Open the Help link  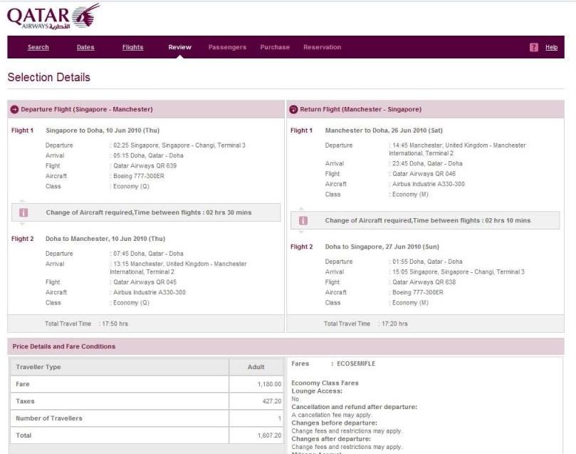(551, 47)
